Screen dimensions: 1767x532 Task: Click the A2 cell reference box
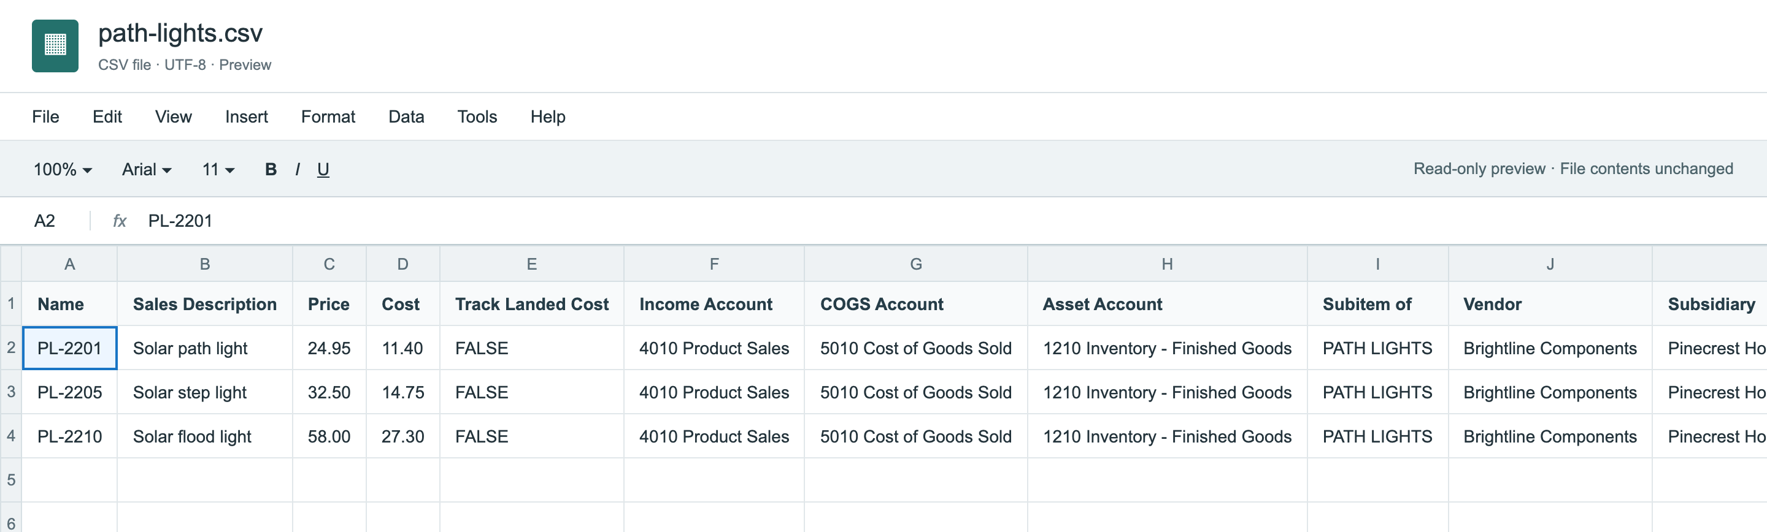(45, 221)
